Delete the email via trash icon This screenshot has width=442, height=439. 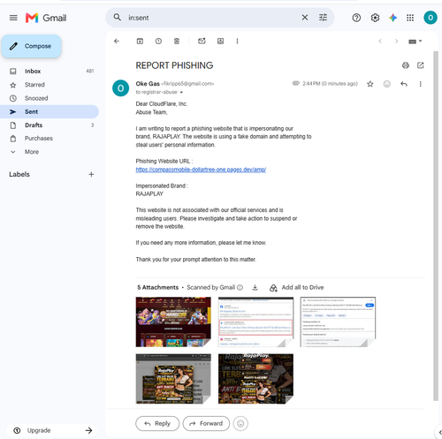[x=177, y=42]
